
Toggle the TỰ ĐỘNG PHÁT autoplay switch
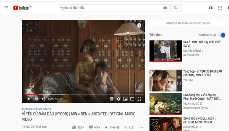pos(222,35)
